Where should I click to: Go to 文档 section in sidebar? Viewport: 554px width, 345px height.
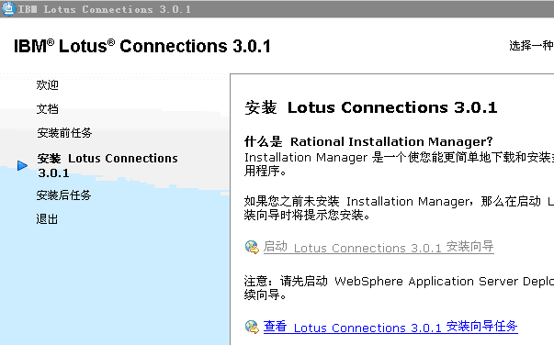pos(48,108)
